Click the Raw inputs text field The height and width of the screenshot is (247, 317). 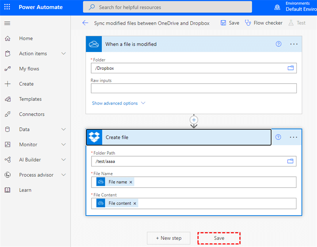(193, 88)
